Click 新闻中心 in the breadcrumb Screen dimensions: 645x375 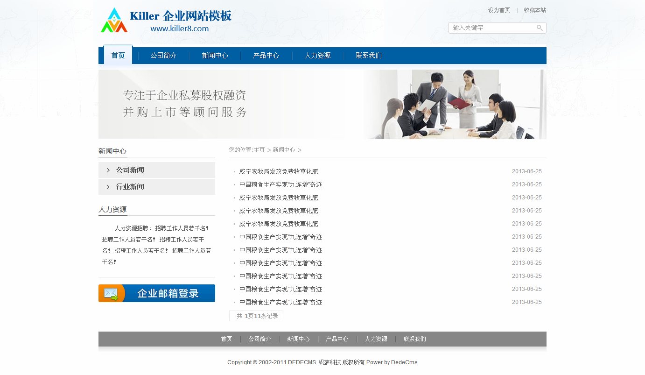click(x=284, y=150)
